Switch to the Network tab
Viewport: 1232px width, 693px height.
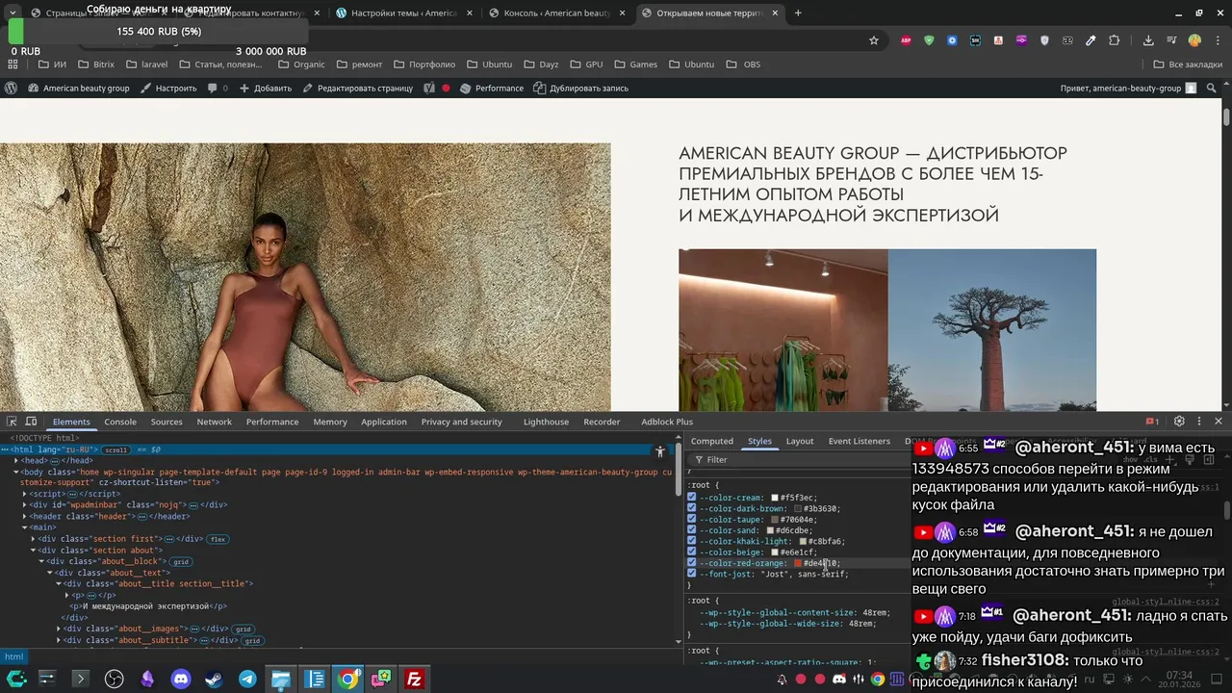point(215,422)
